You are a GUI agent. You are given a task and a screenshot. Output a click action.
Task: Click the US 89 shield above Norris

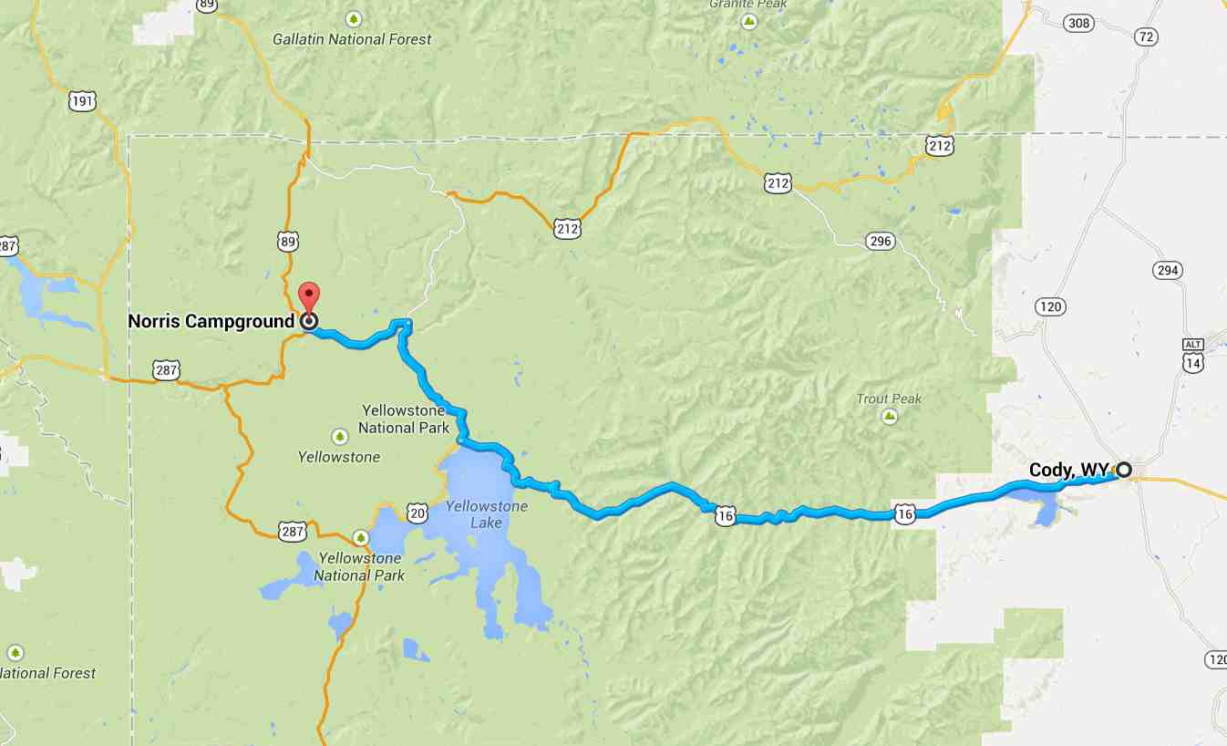tap(288, 241)
